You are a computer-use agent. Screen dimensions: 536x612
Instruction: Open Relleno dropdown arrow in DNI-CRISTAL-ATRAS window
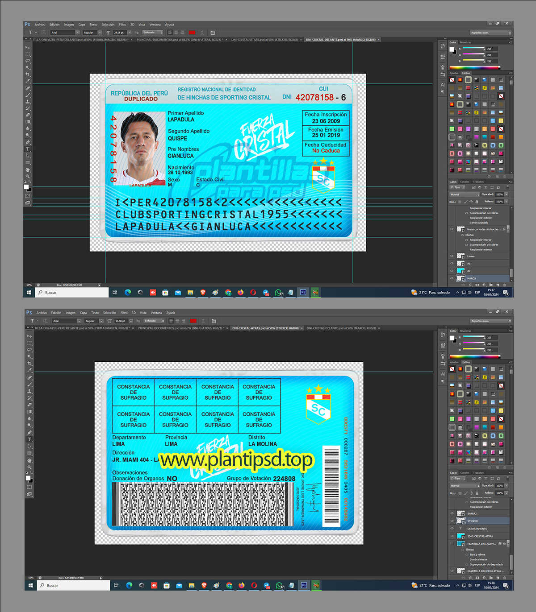pos(506,493)
